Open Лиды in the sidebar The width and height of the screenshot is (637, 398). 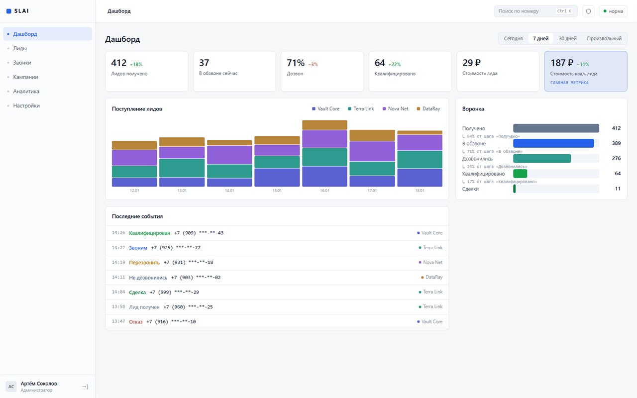coord(48,48)
